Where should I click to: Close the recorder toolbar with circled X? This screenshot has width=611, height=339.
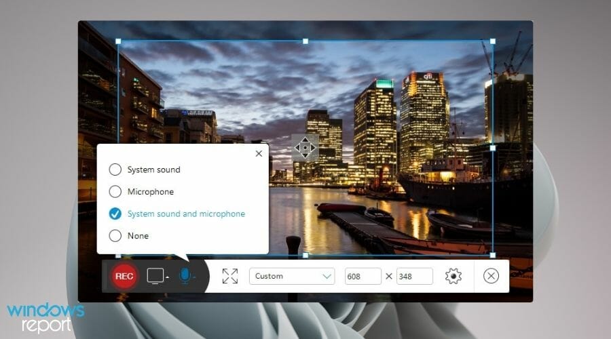[x=491, y=276]
